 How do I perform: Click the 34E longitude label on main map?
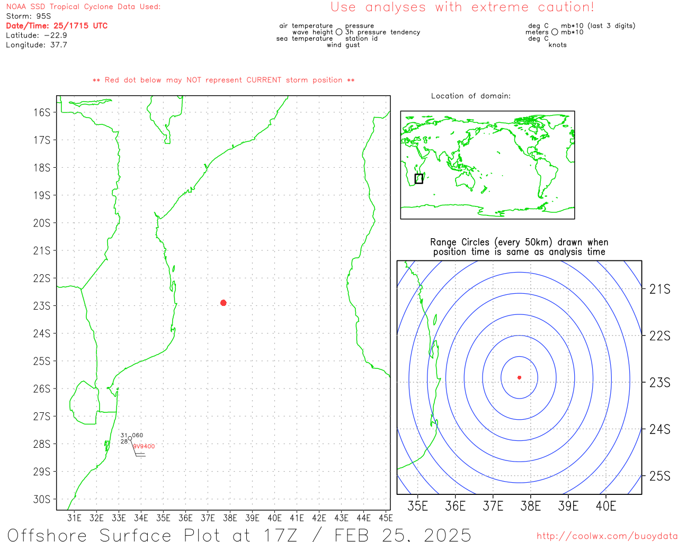[141, 518]
